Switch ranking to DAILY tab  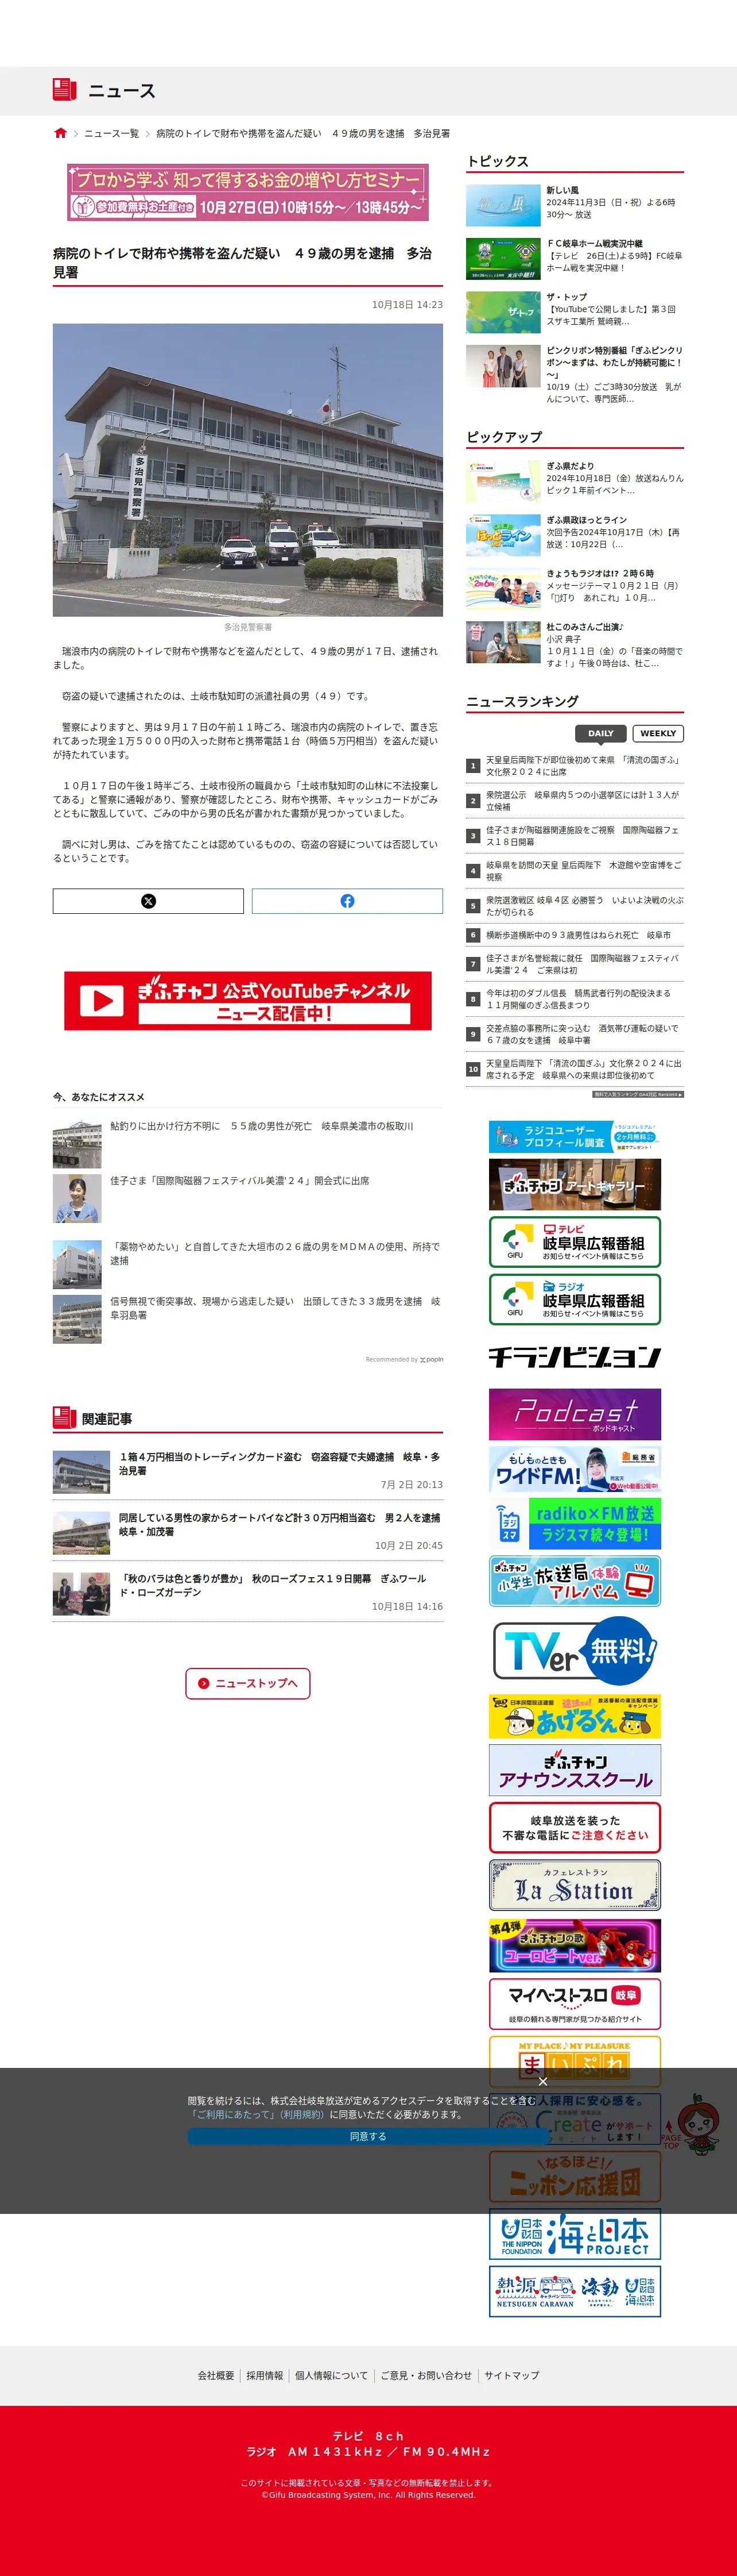pyautogui.click(x=600, y=733)
